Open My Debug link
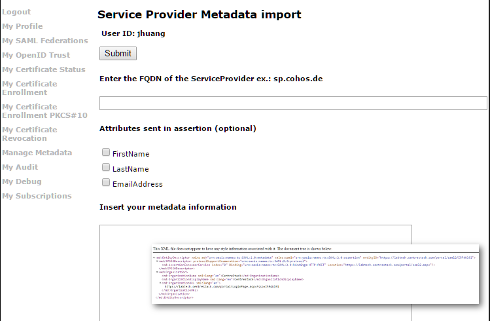Viewport: 490px width, 321px height. click(22, 181)
